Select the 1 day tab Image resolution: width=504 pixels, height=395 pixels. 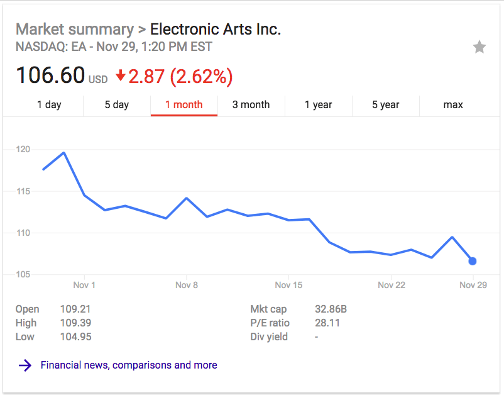pos(49,105)
